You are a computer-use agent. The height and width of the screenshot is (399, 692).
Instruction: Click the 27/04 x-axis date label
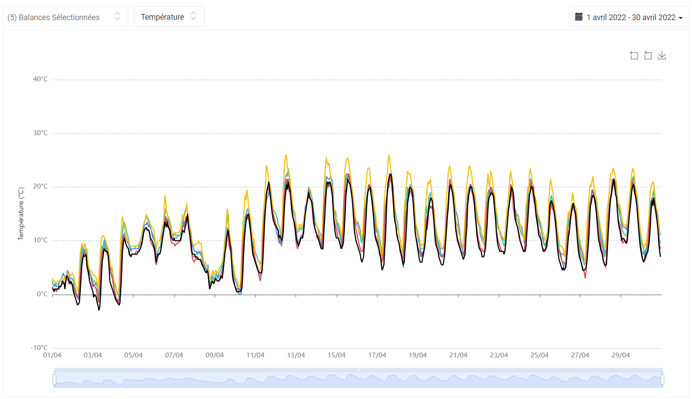point(580,355)
